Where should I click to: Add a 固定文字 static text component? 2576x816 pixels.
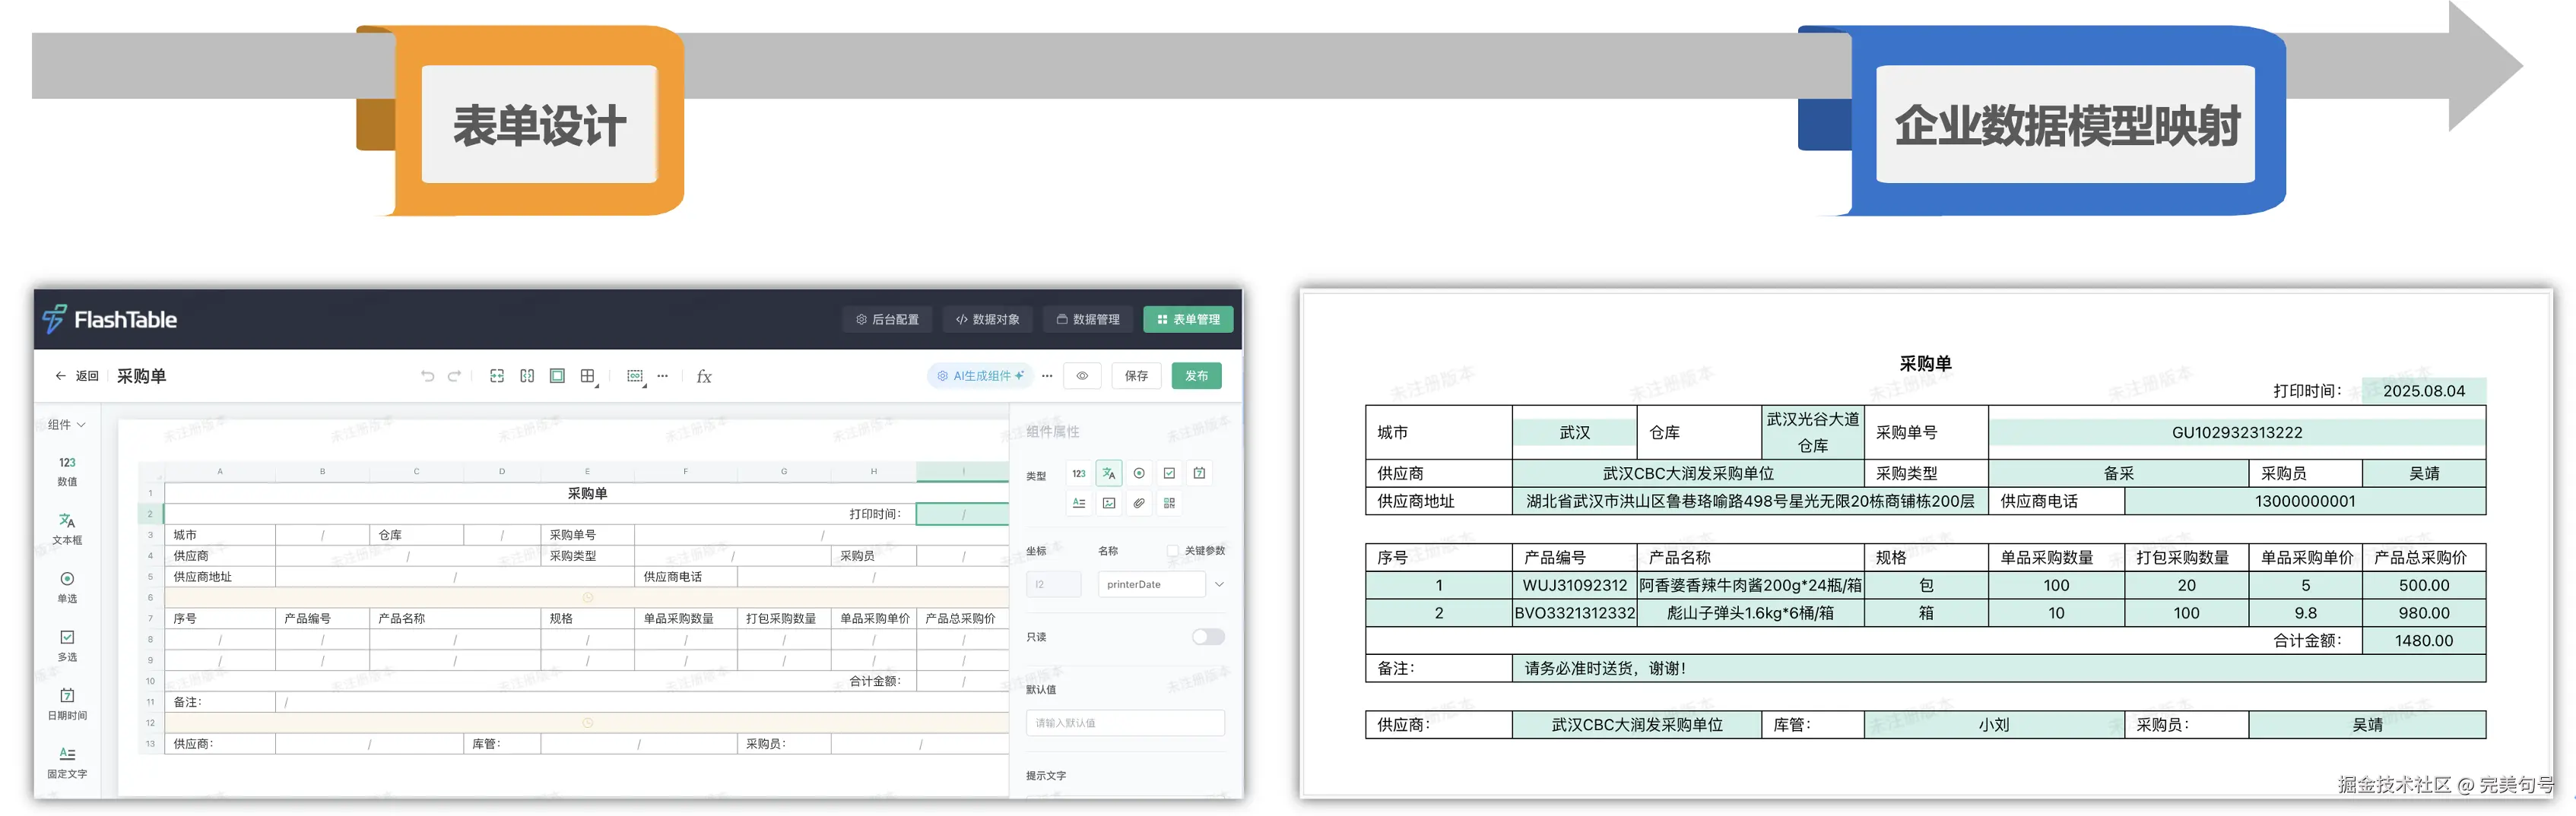tap(67, 762)
